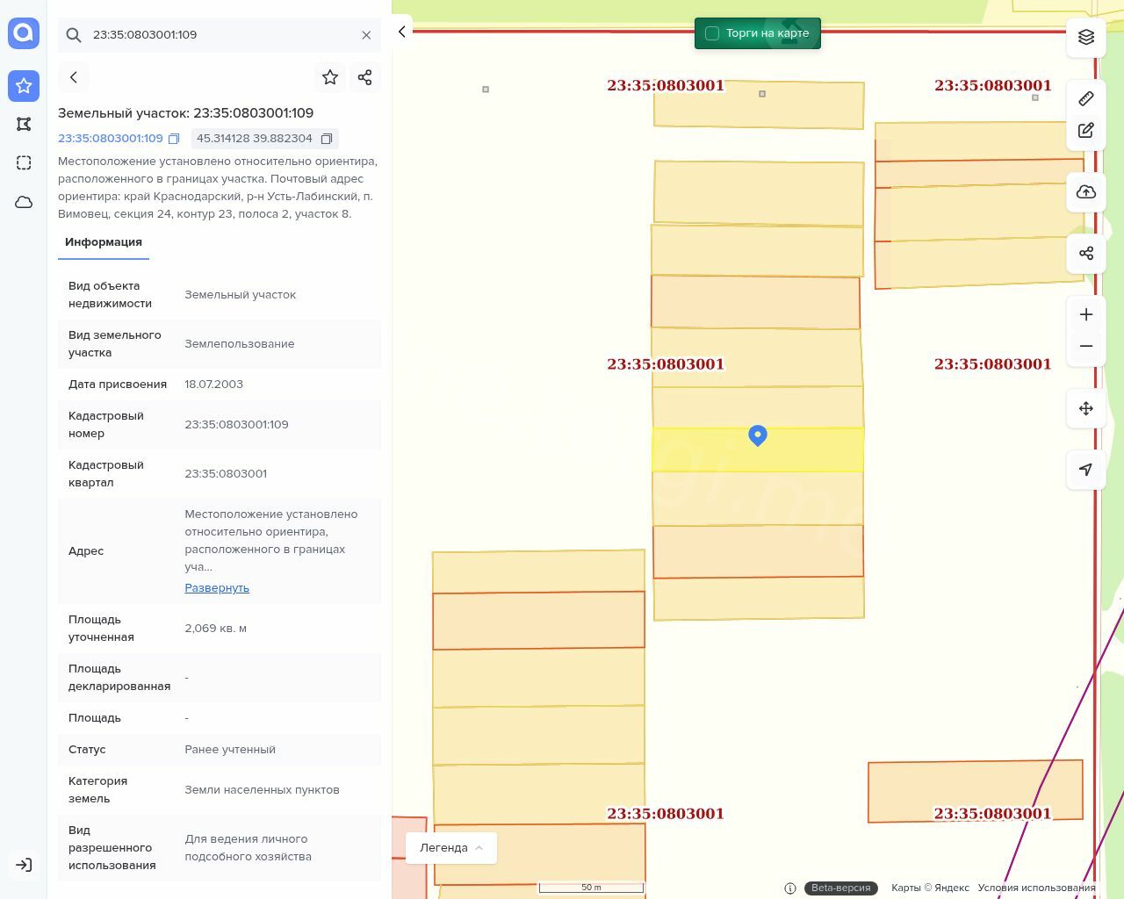
Task: Open the Условия использования link
Action: click(1036, 888)
